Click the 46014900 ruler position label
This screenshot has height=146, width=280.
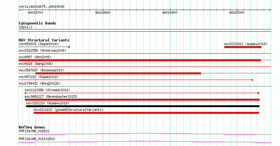click(x=170, y=13)
